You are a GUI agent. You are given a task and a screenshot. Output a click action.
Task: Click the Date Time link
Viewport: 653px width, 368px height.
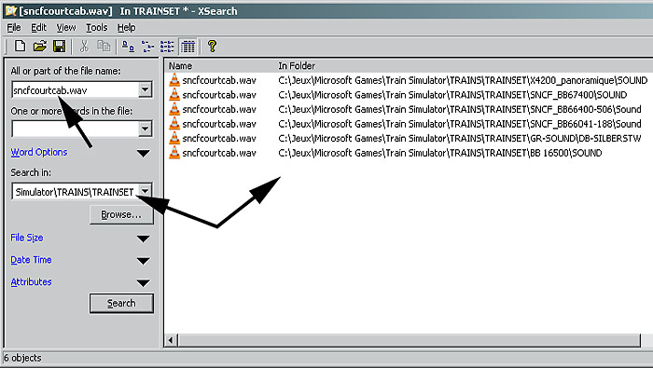pyautogui.click(x=31, y=260)
